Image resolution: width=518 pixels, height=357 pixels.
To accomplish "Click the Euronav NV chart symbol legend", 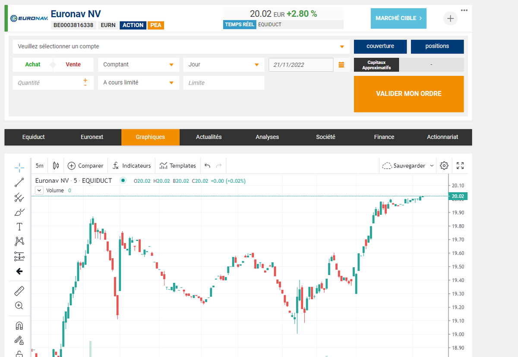I will pyautogui.click(x=73, y=181).
